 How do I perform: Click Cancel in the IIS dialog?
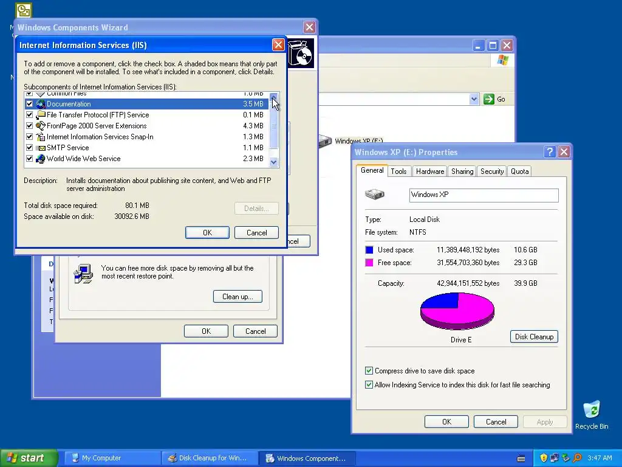click(257, 233)
